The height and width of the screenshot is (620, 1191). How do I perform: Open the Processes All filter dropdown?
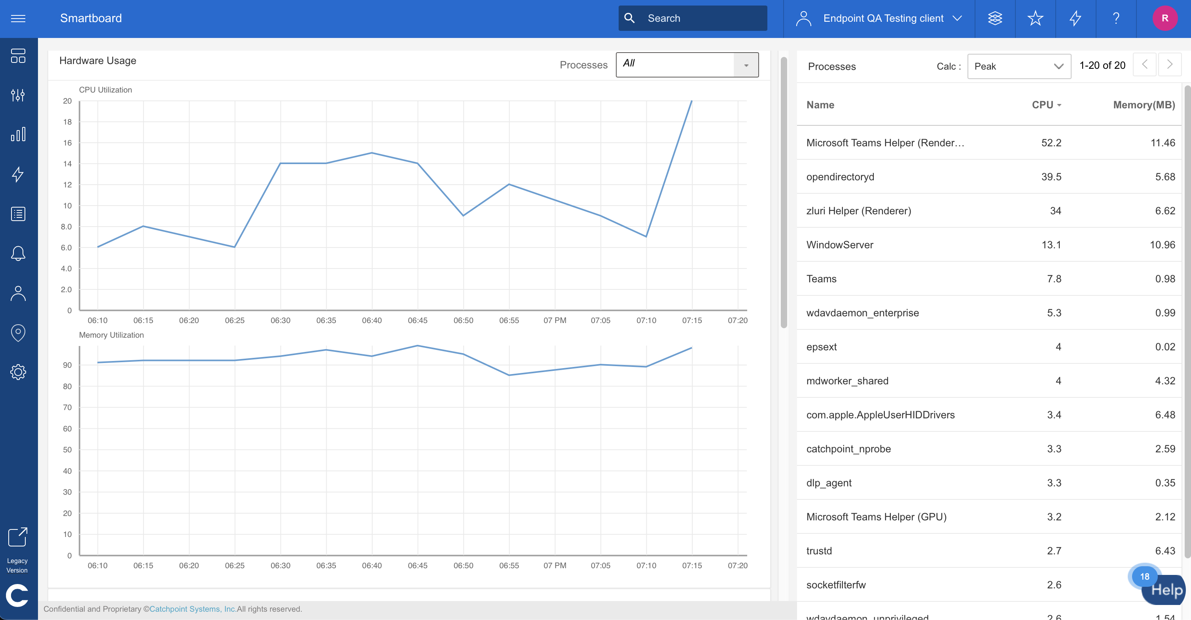point(687,65)
